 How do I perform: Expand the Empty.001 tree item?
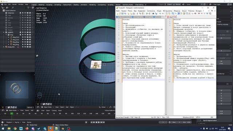coord(4,47)
